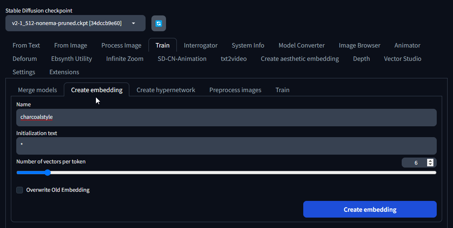
Task: Click the vectors per token slider handle
Action: tap(48, 173)
